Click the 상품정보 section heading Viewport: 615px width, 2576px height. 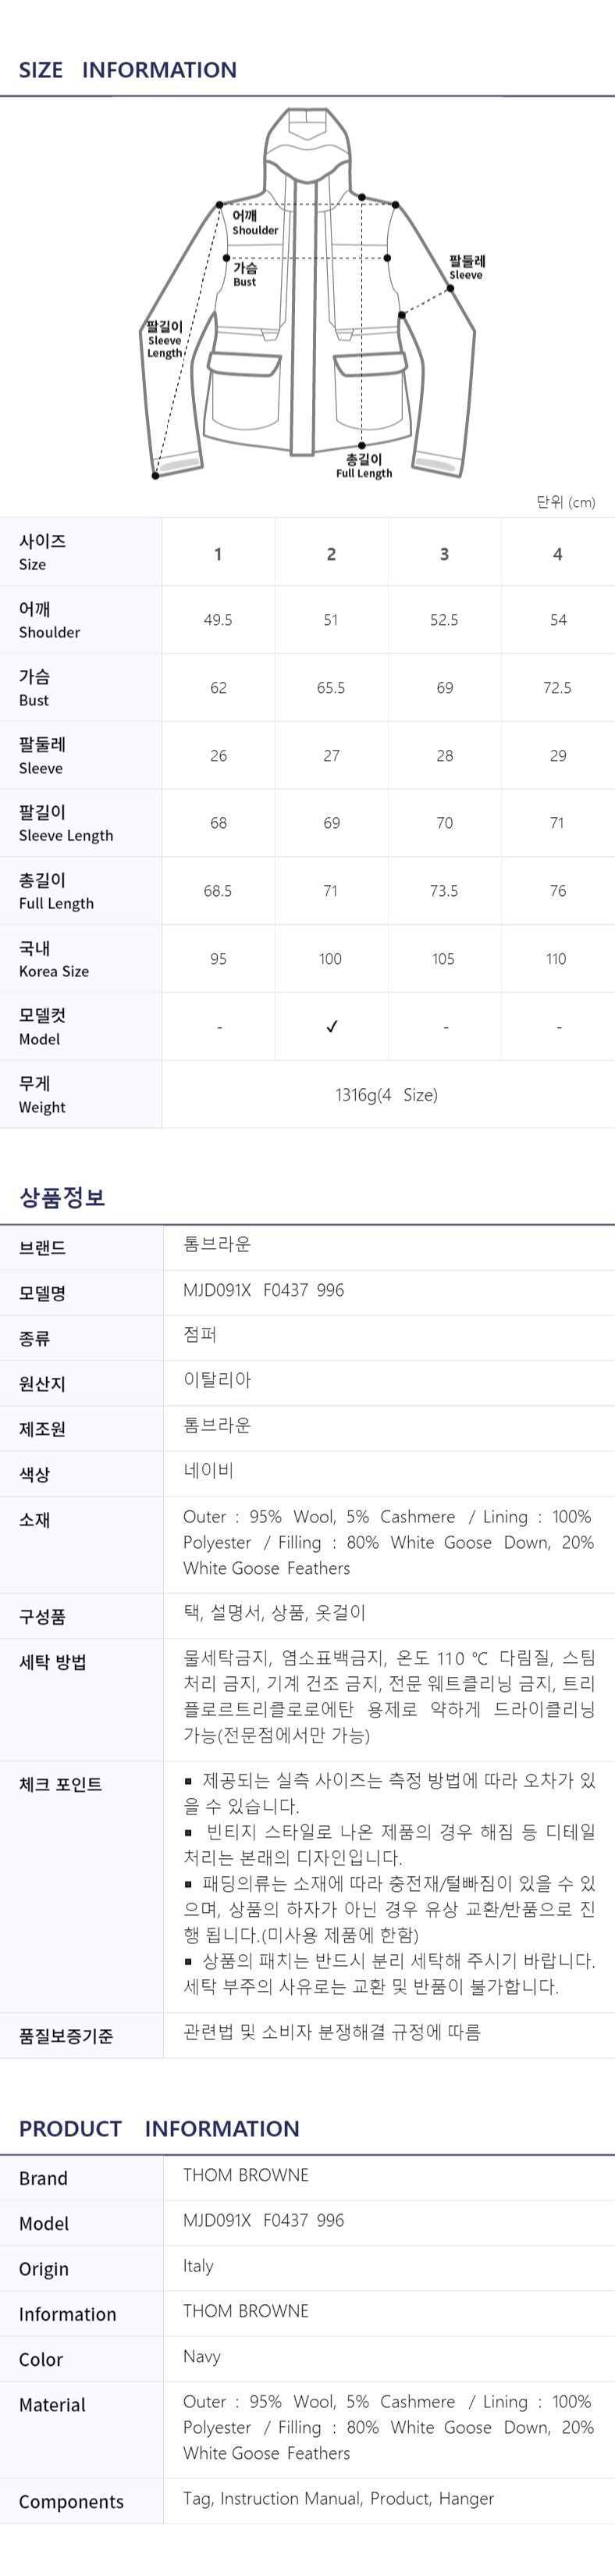(x=62, y=1197)
